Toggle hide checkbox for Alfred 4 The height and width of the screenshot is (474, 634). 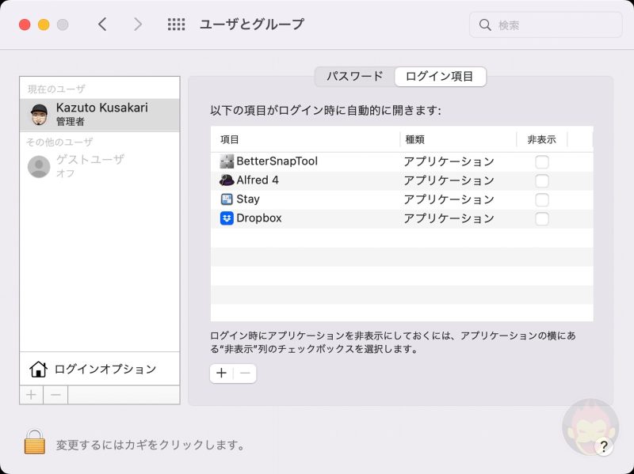tap(541, 180)
